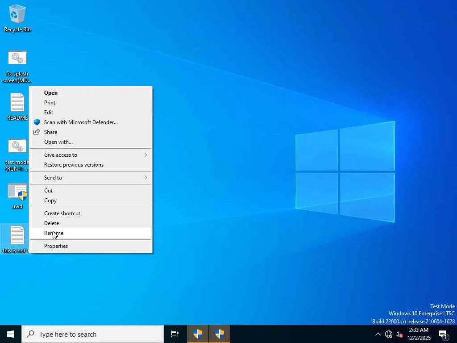
Task: Show hidden system tray icons
Action: [x=378, y=334]
